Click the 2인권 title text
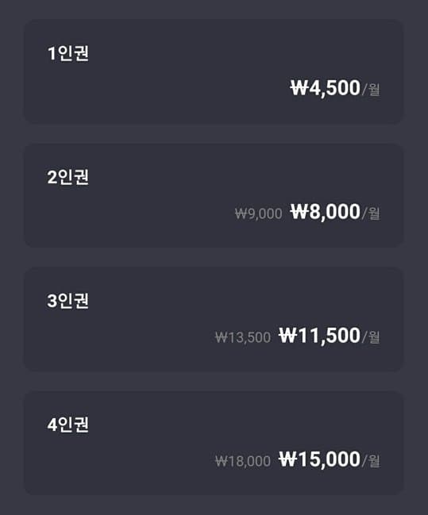The image size is (428, 515). (x=68, y=177)
